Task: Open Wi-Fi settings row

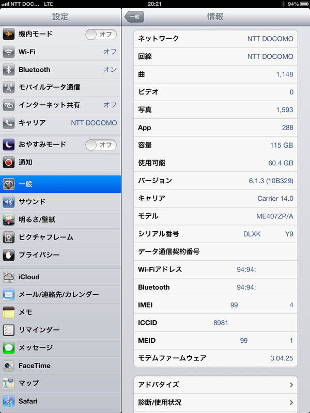Action: tap(60, 52)
